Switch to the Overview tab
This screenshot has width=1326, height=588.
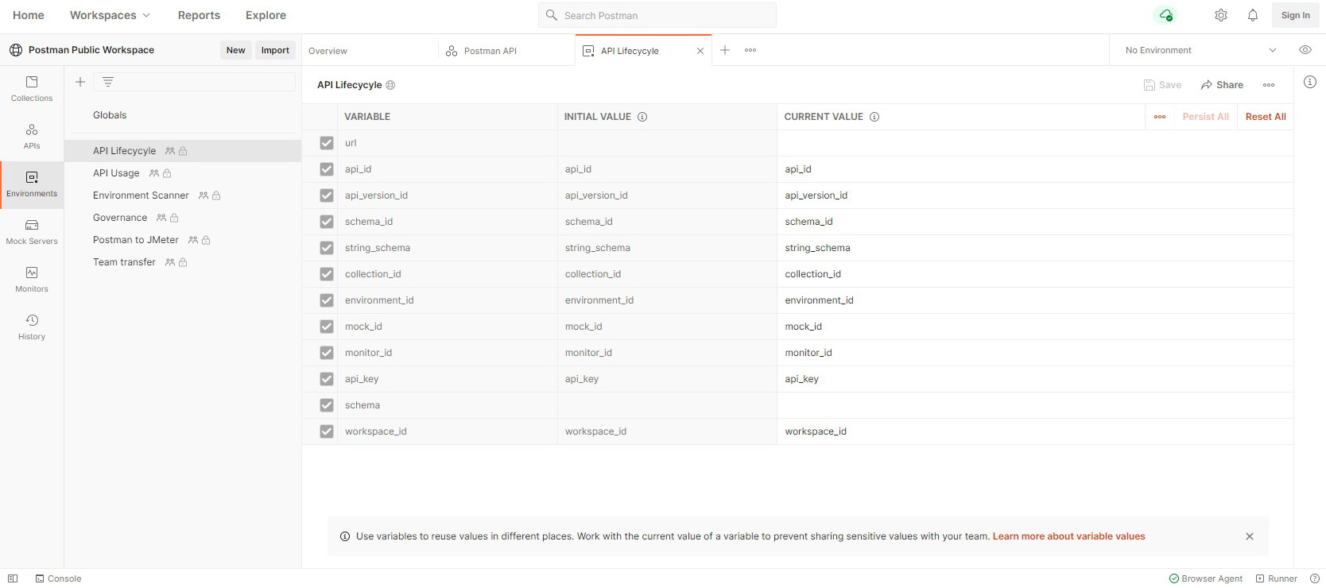point(370,51)
